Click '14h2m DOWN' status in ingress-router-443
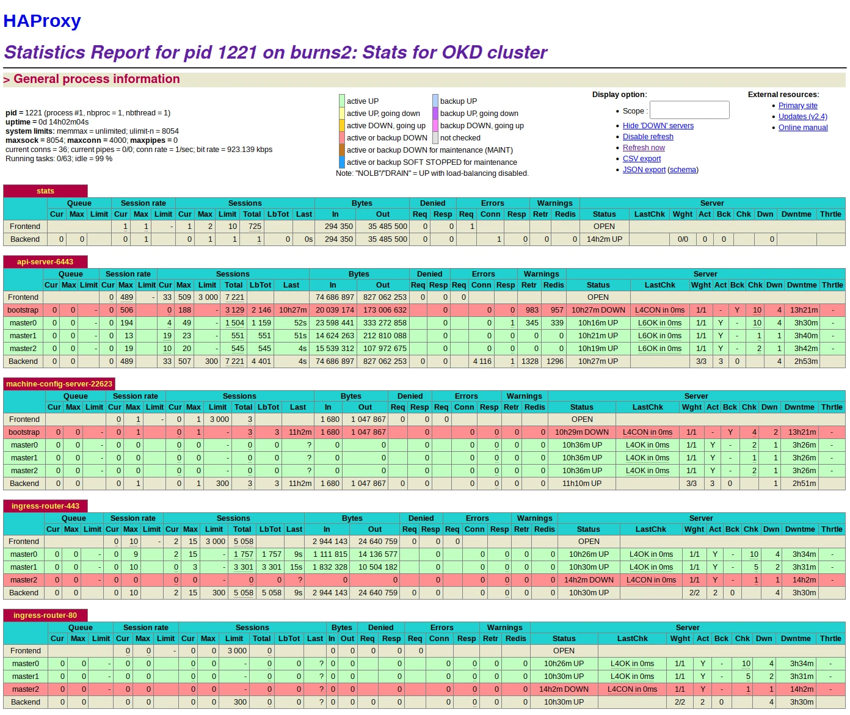The width and height of the screenshot is (850, 715). pos(589,580)
